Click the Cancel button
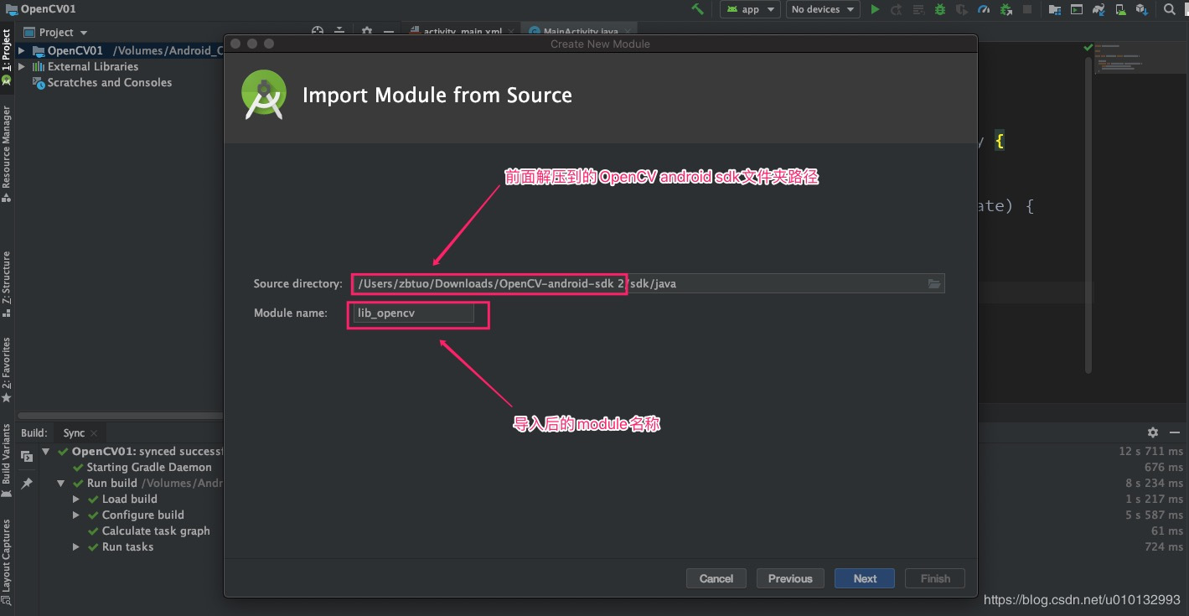Image resolution: width=1189 pixels, height=616 pixels. (x=716, y=578)
